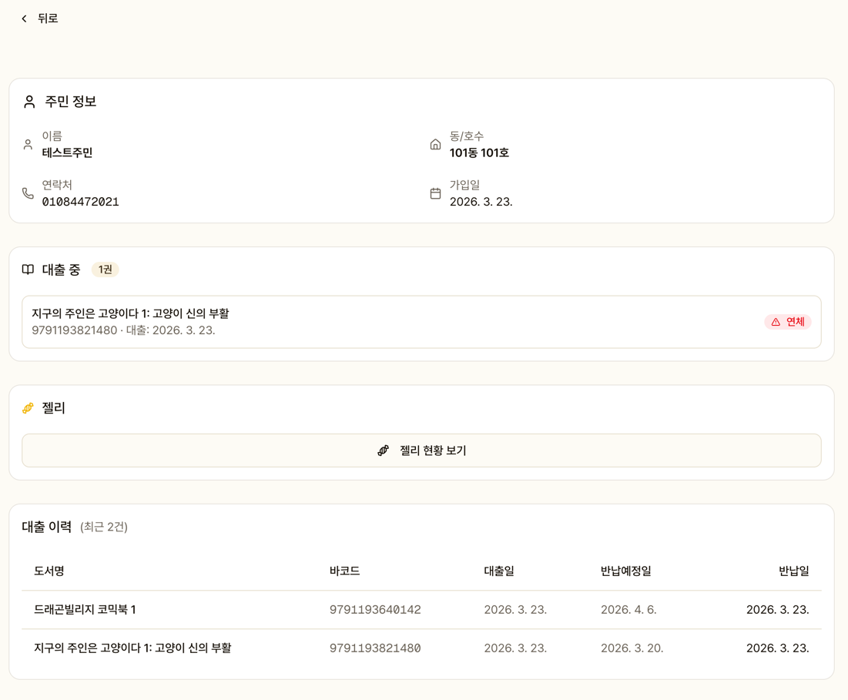Click the open book icon beside 대출 중
Viewport: 848px width, 700px height.
coord(28,270)
